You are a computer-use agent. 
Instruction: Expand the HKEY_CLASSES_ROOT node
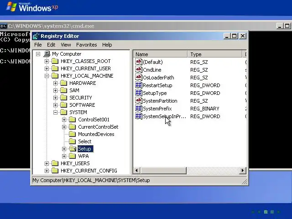pyautogui.click(x=47, y=61)
